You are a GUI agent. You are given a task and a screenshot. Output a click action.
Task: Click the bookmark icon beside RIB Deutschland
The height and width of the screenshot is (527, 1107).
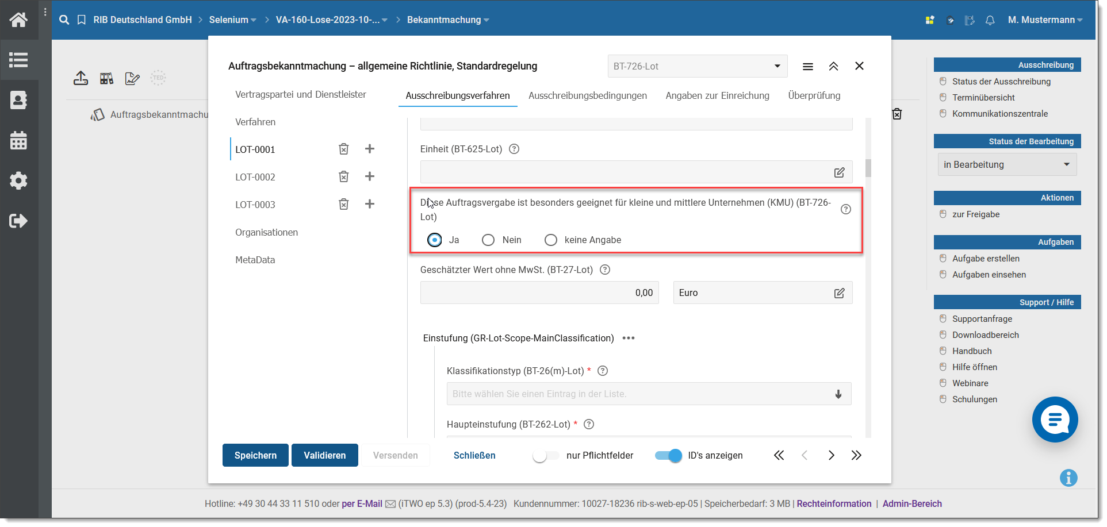point(82,20)
